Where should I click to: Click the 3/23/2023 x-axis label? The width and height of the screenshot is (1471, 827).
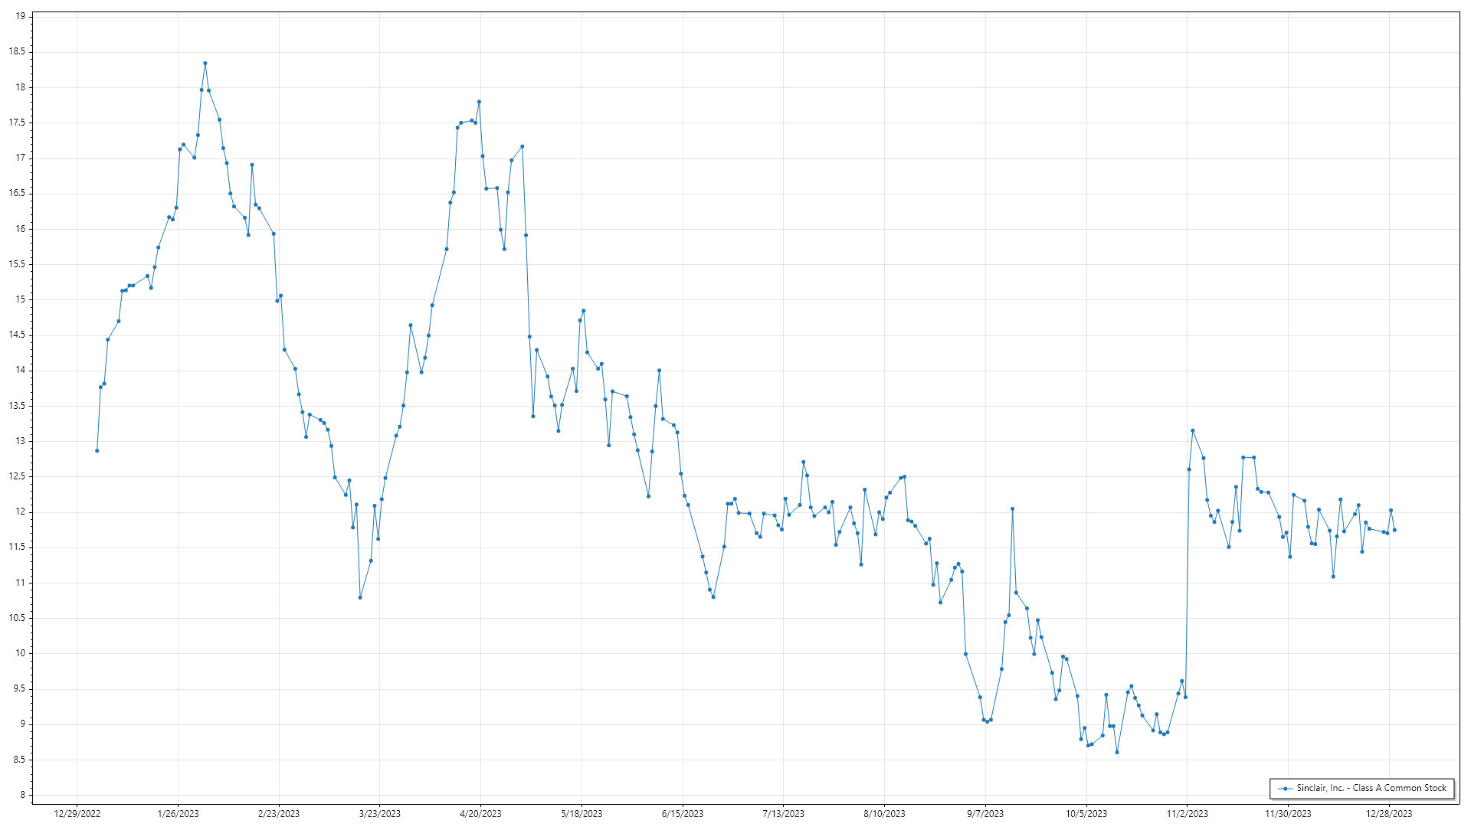(x=380, y=814)
